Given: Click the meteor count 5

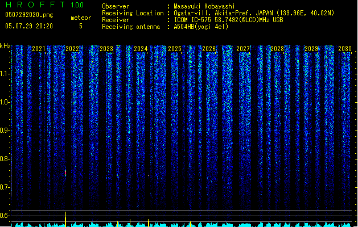Looking at the screenshot, I should point(81,26).
